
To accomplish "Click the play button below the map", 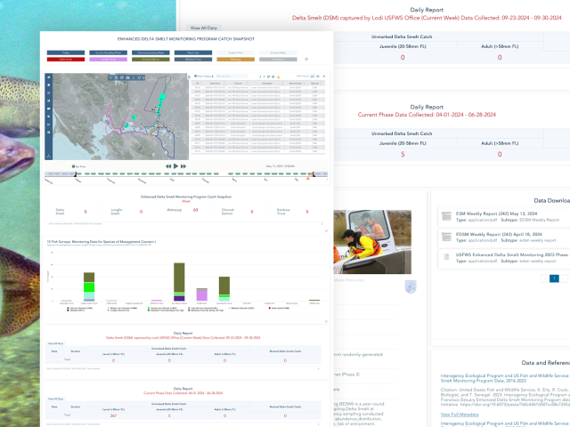I will pos(176,166).
